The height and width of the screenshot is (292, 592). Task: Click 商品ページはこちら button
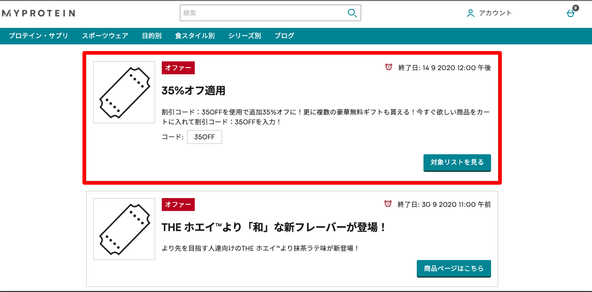click(x=454, y=269)
